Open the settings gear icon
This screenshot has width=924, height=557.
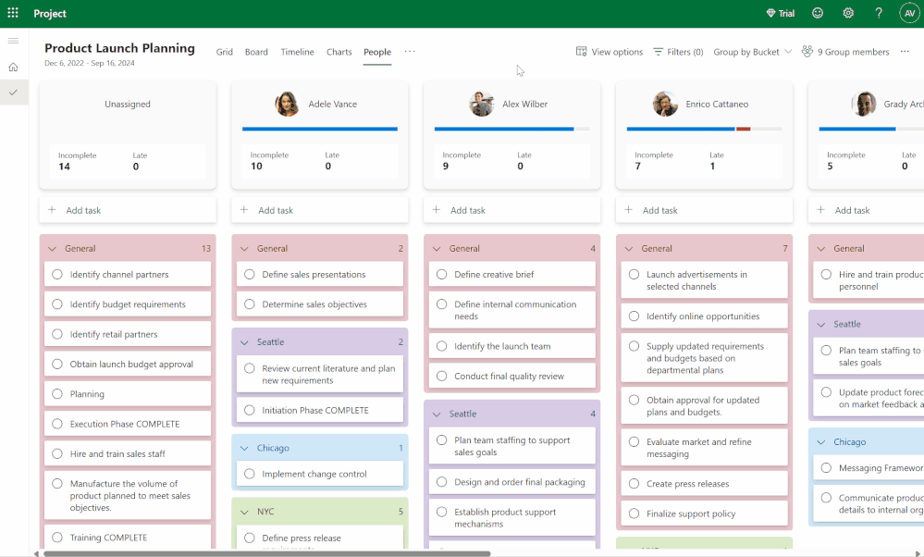pos(848,13)
